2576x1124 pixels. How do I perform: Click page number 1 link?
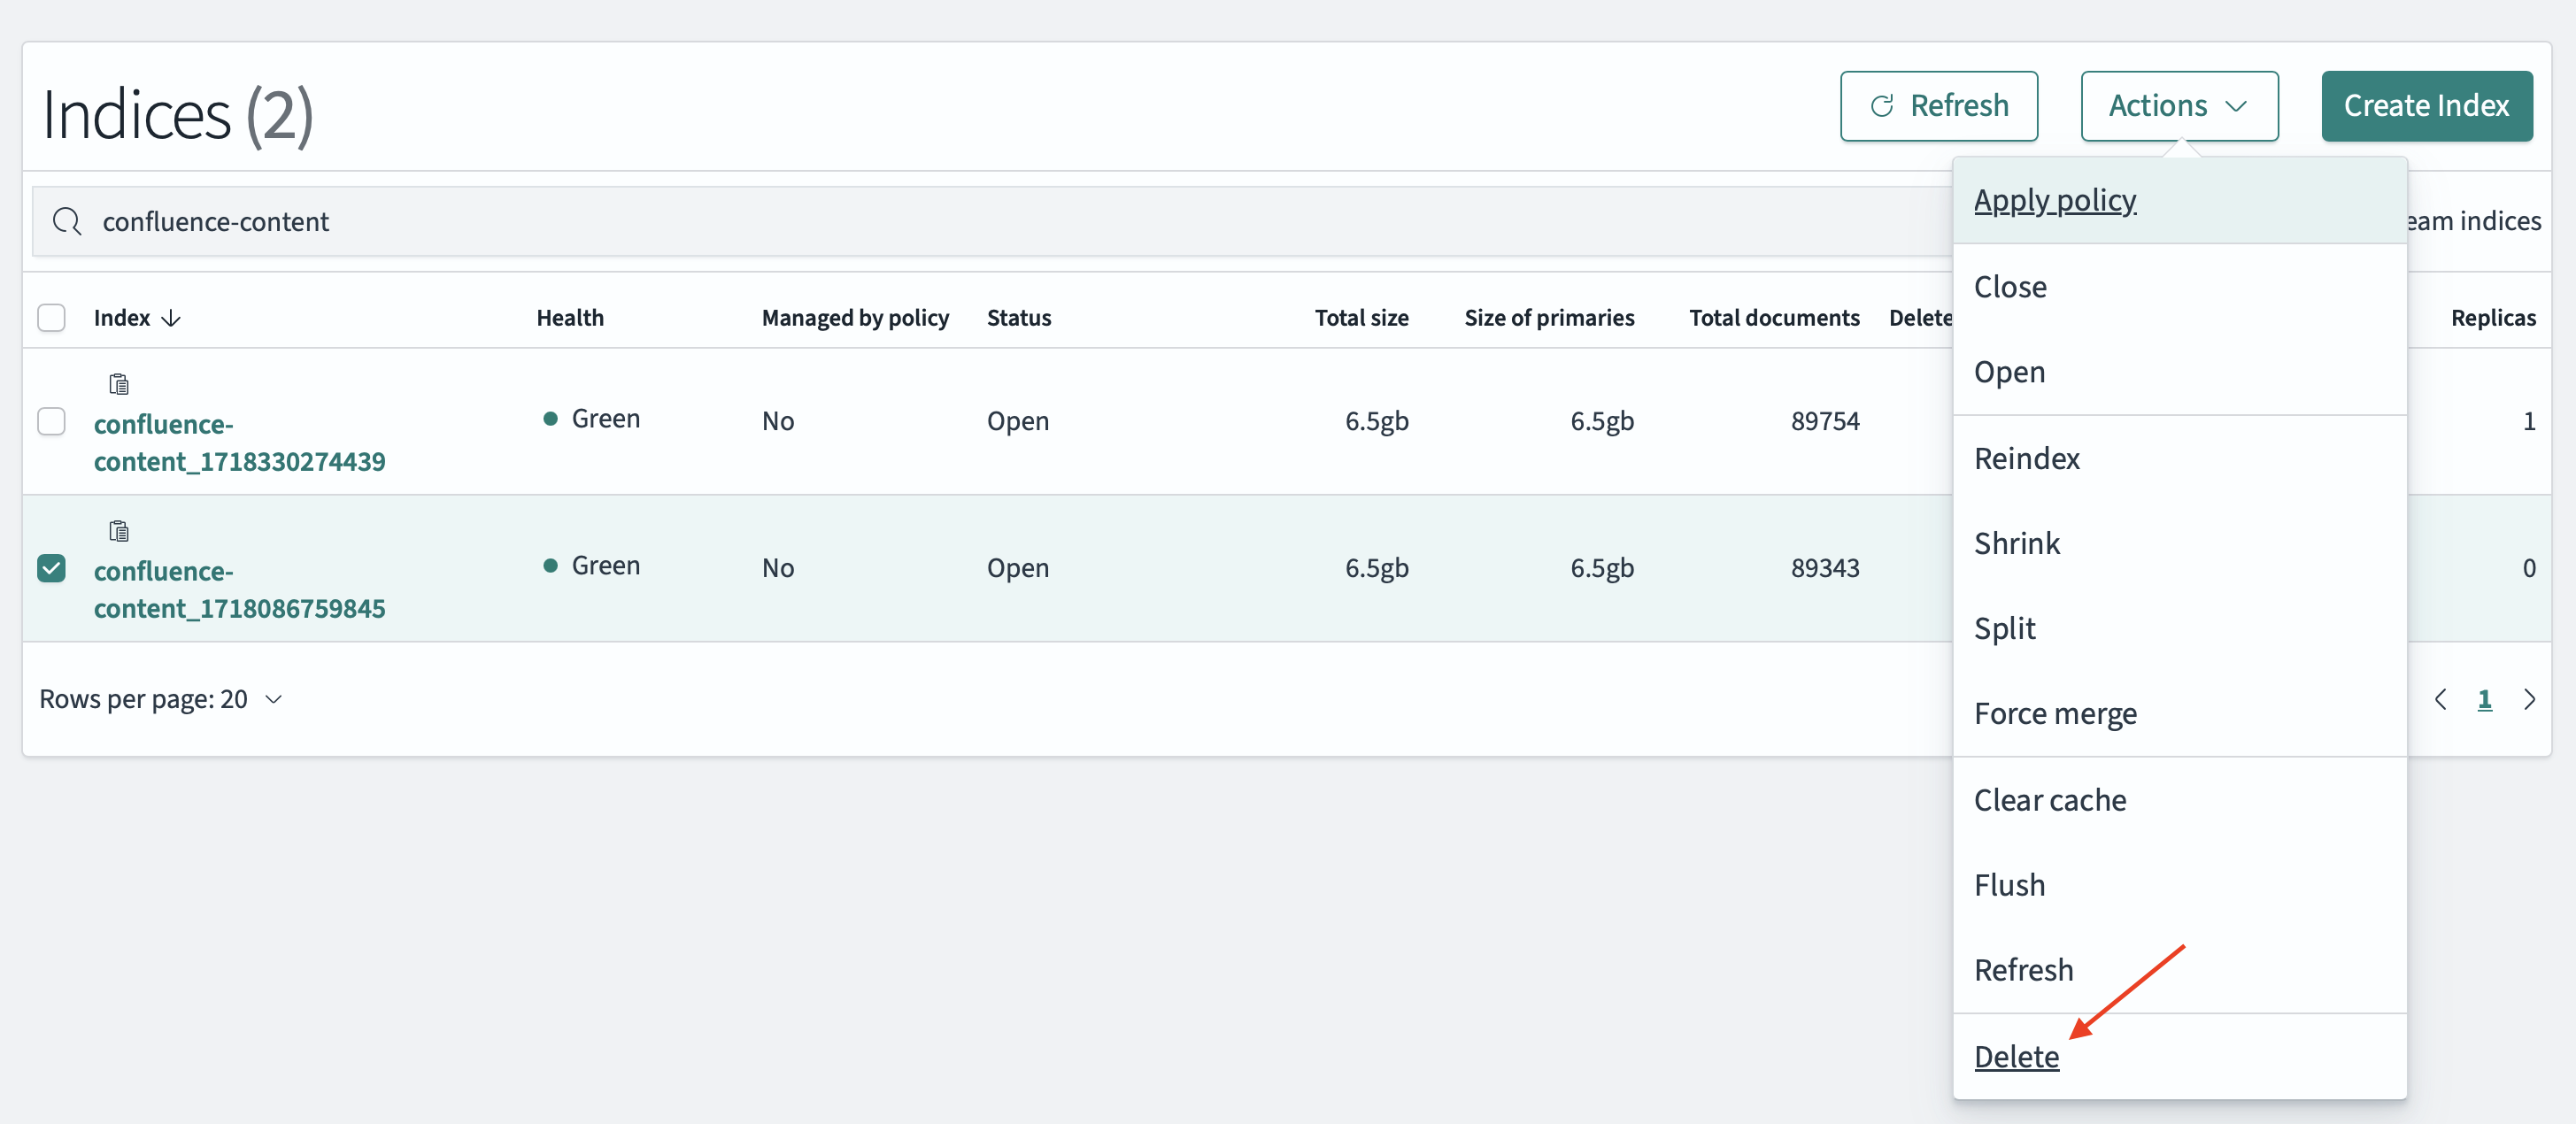tap(2484, 699)
